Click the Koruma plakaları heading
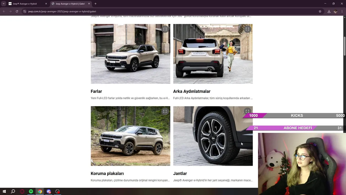Screen dimensions: 346x195 [x=107, y=173]
